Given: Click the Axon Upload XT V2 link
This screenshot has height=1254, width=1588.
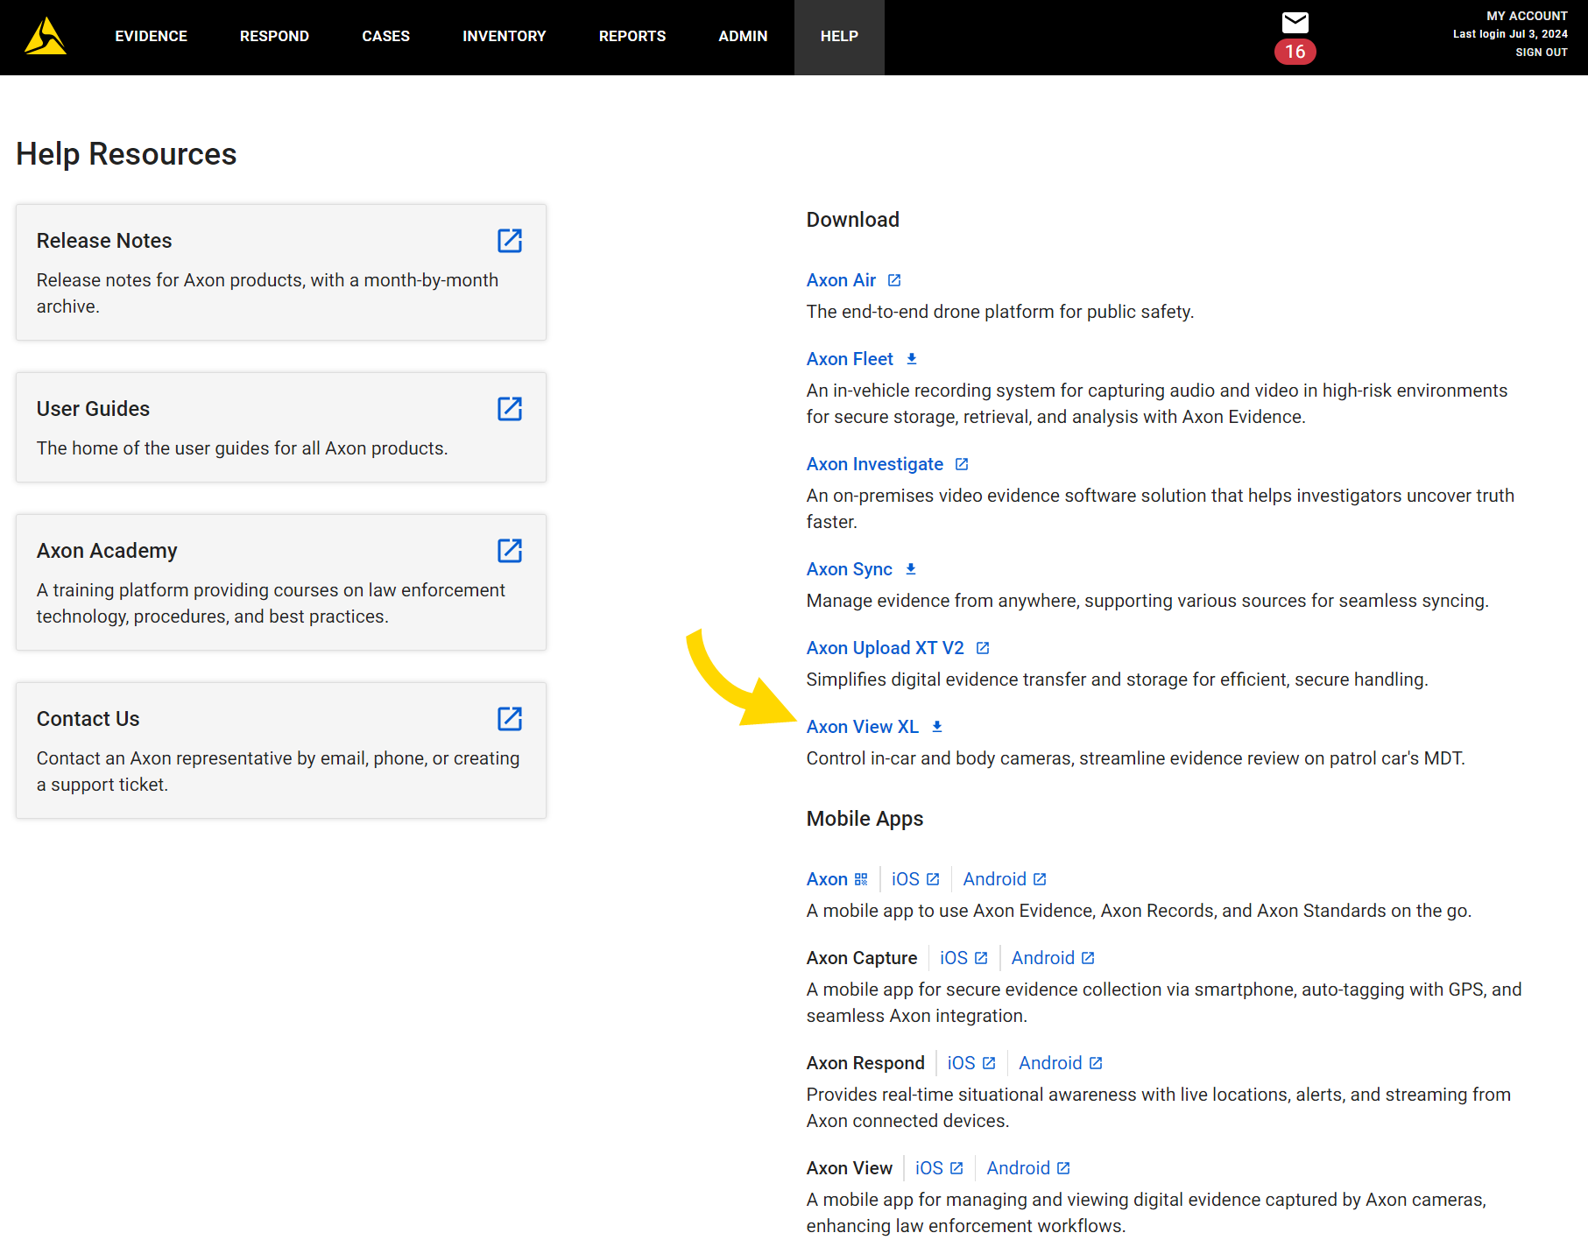Looking at the screenshot, I should (886, 648).
